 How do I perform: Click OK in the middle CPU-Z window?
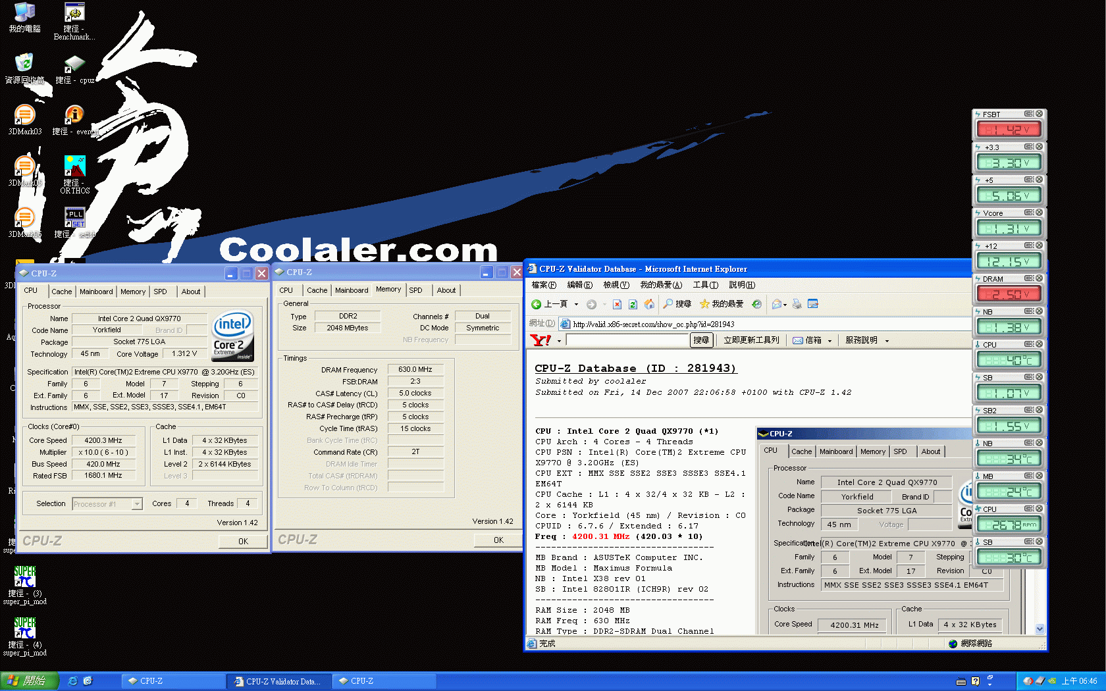(x=498, y=540)
